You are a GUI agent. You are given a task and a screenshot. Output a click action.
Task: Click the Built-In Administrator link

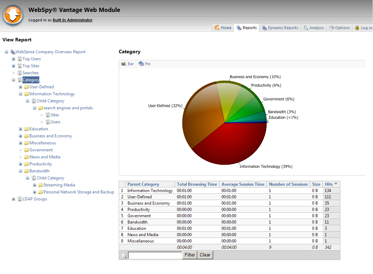(73, 20)
